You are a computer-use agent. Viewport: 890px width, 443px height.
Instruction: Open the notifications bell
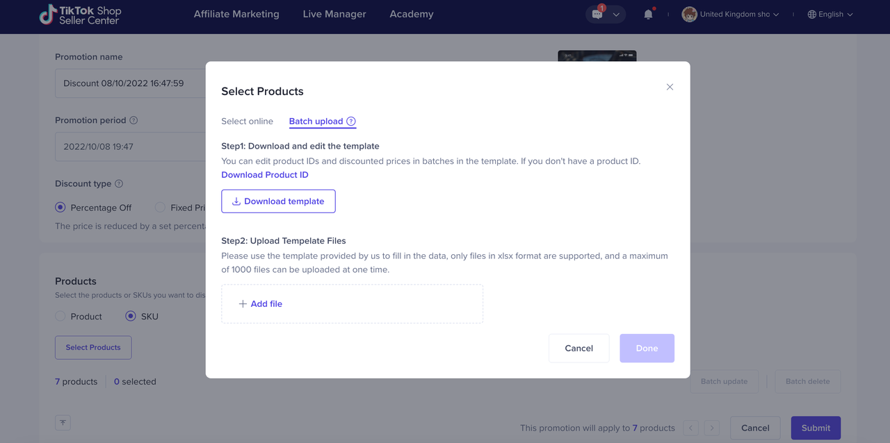pyautogui.click(x=648, y=15)
